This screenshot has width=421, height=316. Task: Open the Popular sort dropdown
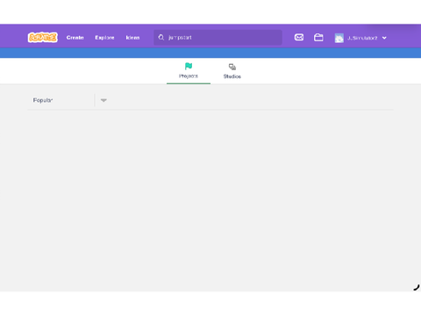pyautogui.click(x=69, y=100)
